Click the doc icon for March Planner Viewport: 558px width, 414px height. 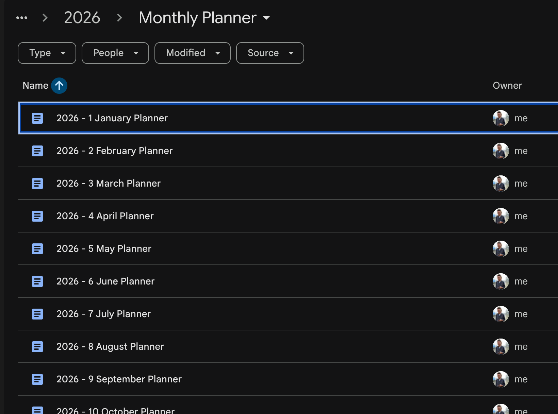(x=37, y=184)
